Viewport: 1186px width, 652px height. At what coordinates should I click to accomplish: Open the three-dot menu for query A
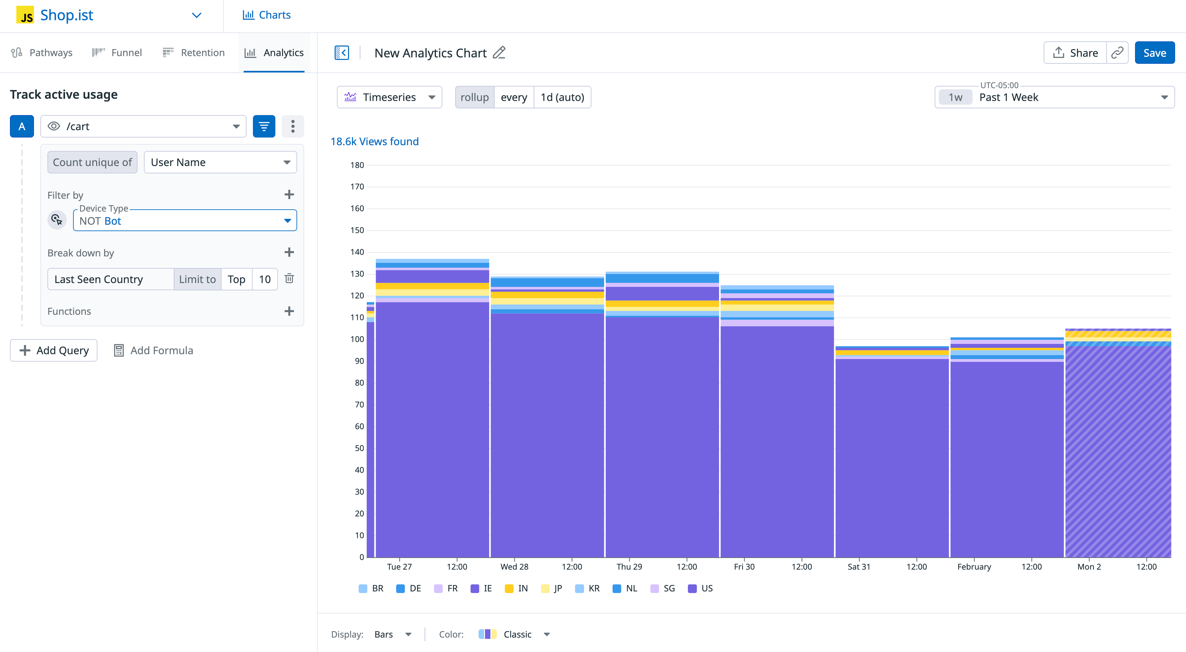[293, 126]
